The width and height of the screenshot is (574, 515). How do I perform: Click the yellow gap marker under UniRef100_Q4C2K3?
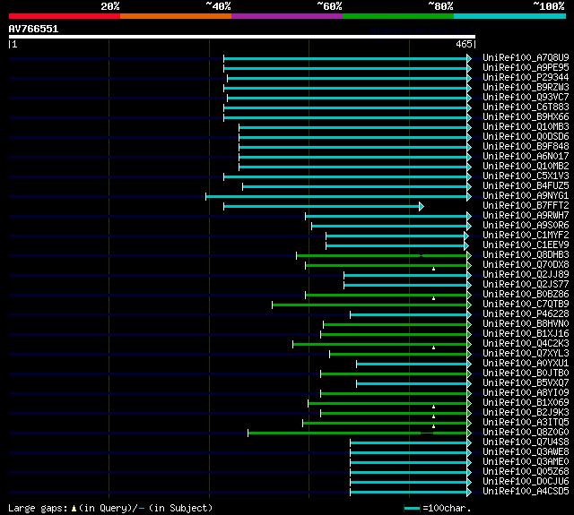pyautogui.click(x=433, y=348)
